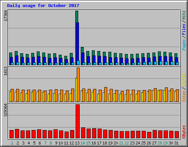
Task: Click the green Hits bar for day 14
Action: point(82,50)
